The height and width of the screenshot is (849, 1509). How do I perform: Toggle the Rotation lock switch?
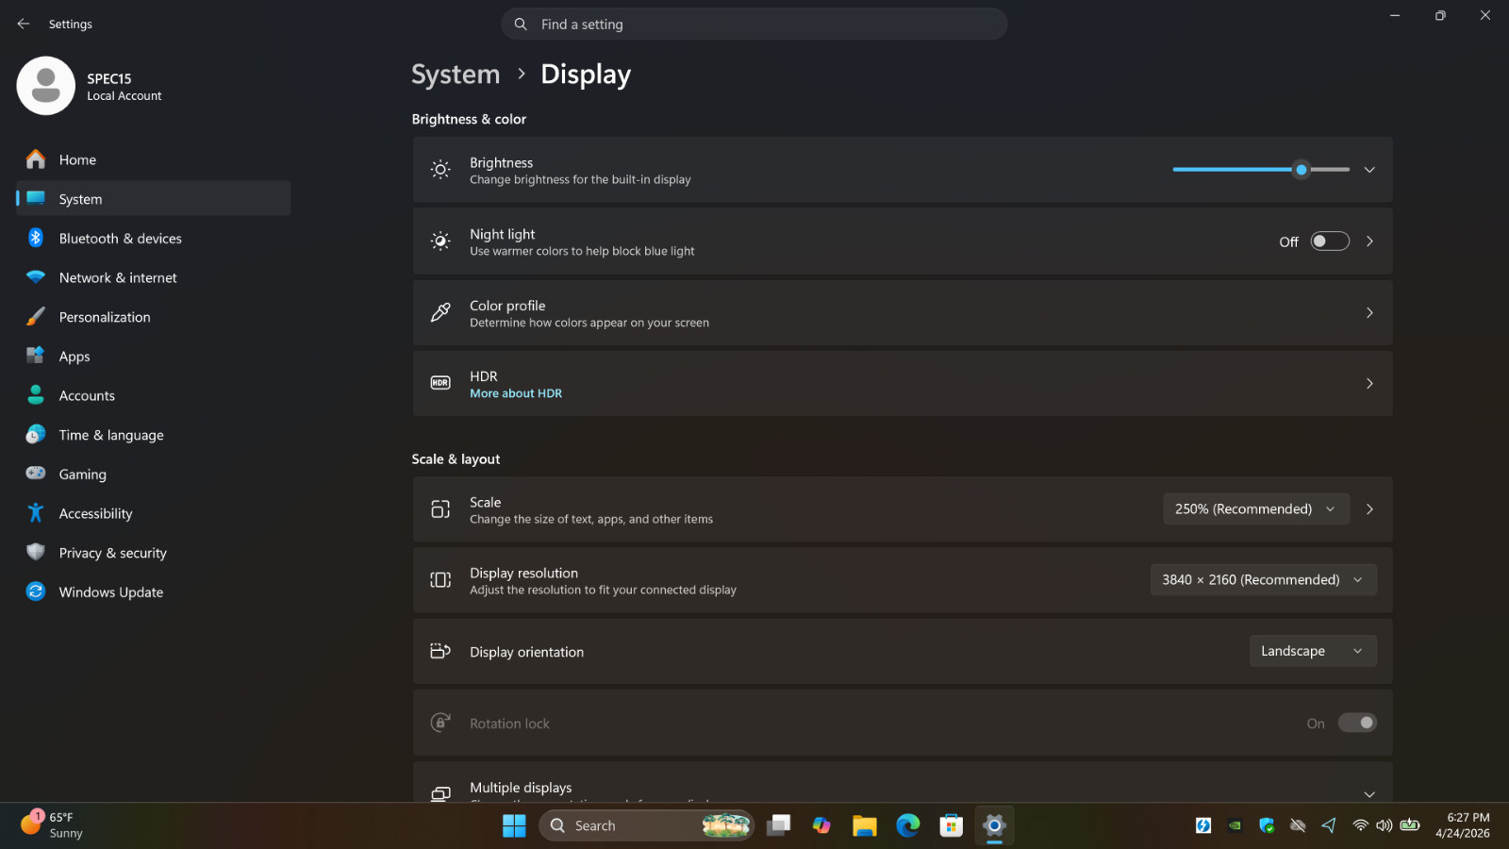pyautogui.click(x=1357, y=723)
